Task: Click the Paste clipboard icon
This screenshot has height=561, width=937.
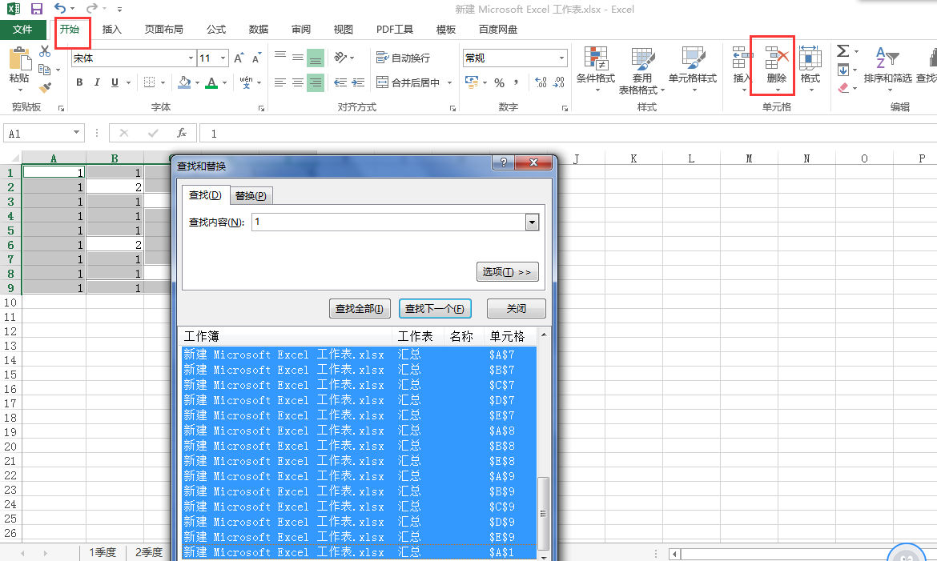Action: pyautogui.click(x=19, y=59)
